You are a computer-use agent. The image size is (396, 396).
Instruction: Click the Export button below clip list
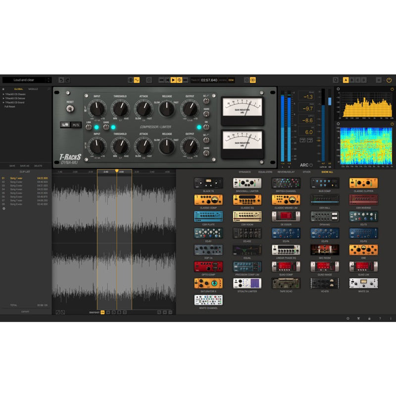coord(25,311)
